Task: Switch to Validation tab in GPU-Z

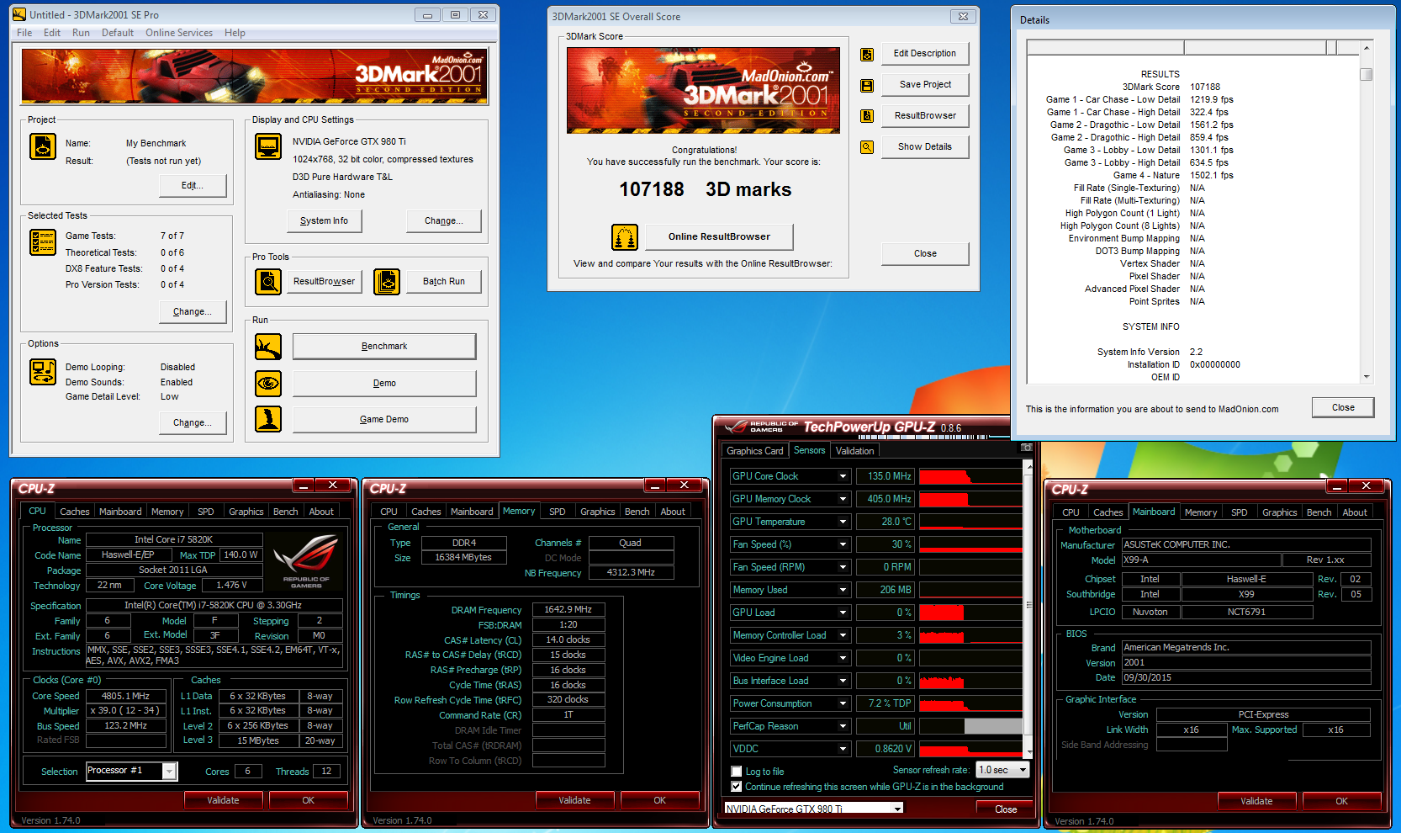Action: 854,451
